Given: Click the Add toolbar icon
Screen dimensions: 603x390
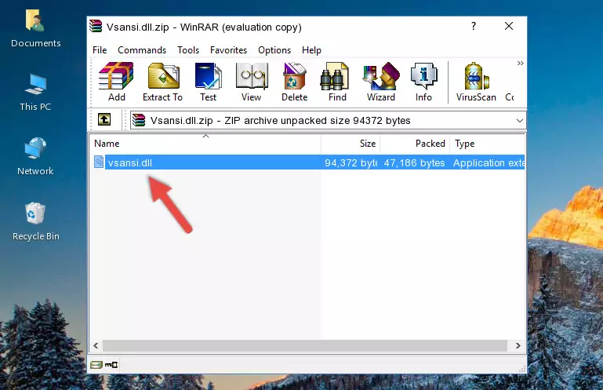Looking at the screenshot, I should coord(116,82).
